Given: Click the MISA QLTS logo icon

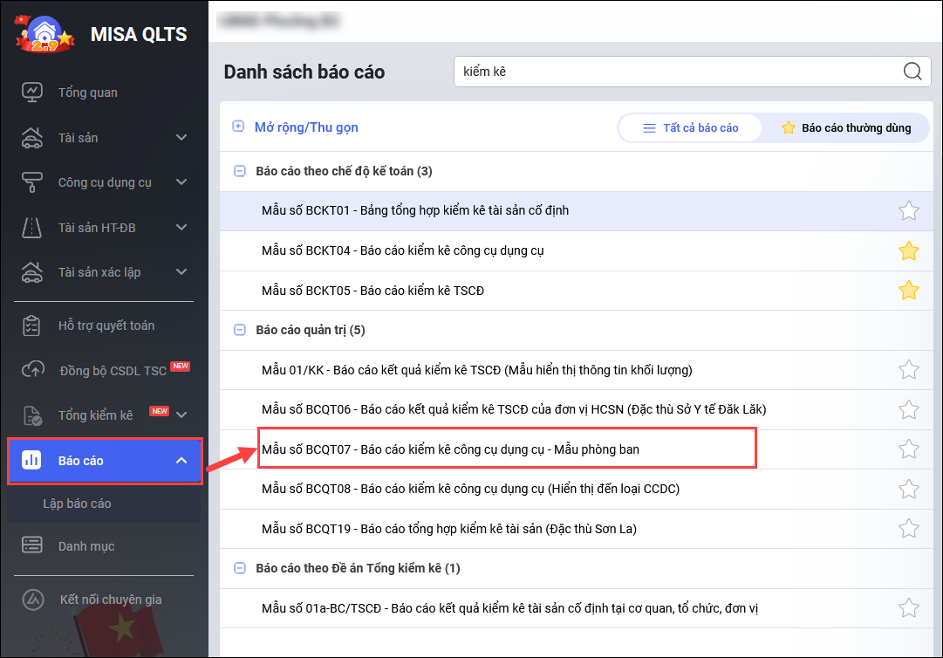Looking at the screenshot, I should tap(44, 34).
